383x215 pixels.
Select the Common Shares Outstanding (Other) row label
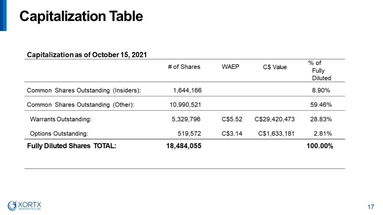(80, 105)
